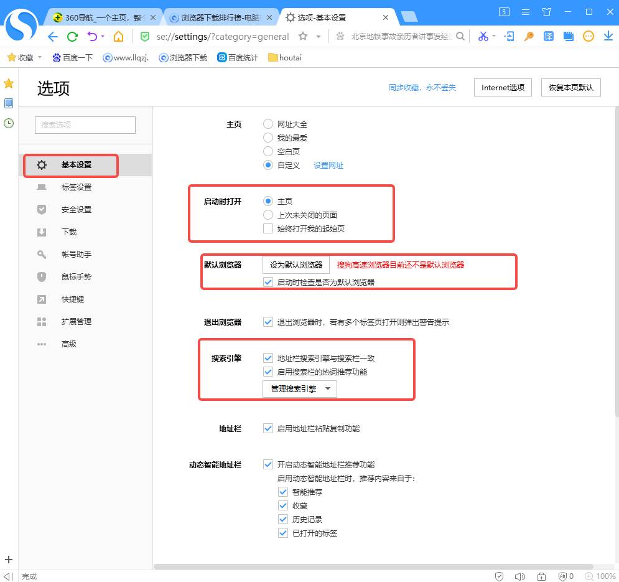Viewport: 619px width, 582px height.
Task: Open 管理搜索引擎 dropdown
Action: (x=300, y=389)
